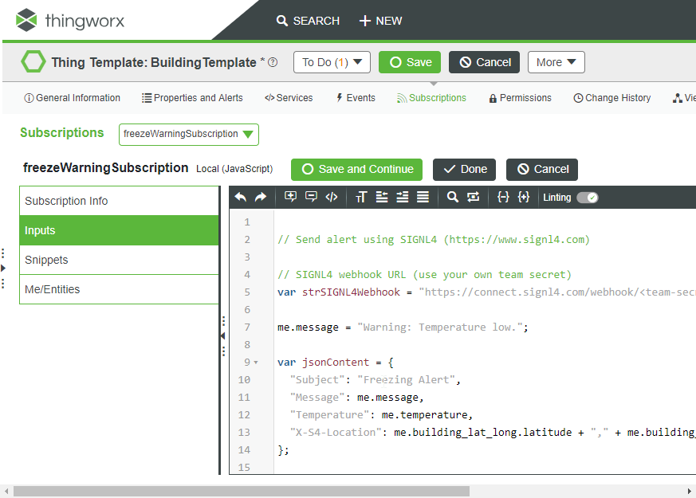Select the Inputs side list item
Viewport: 696px width, 498px height.
pyautogui.click(x=119, y=230)
